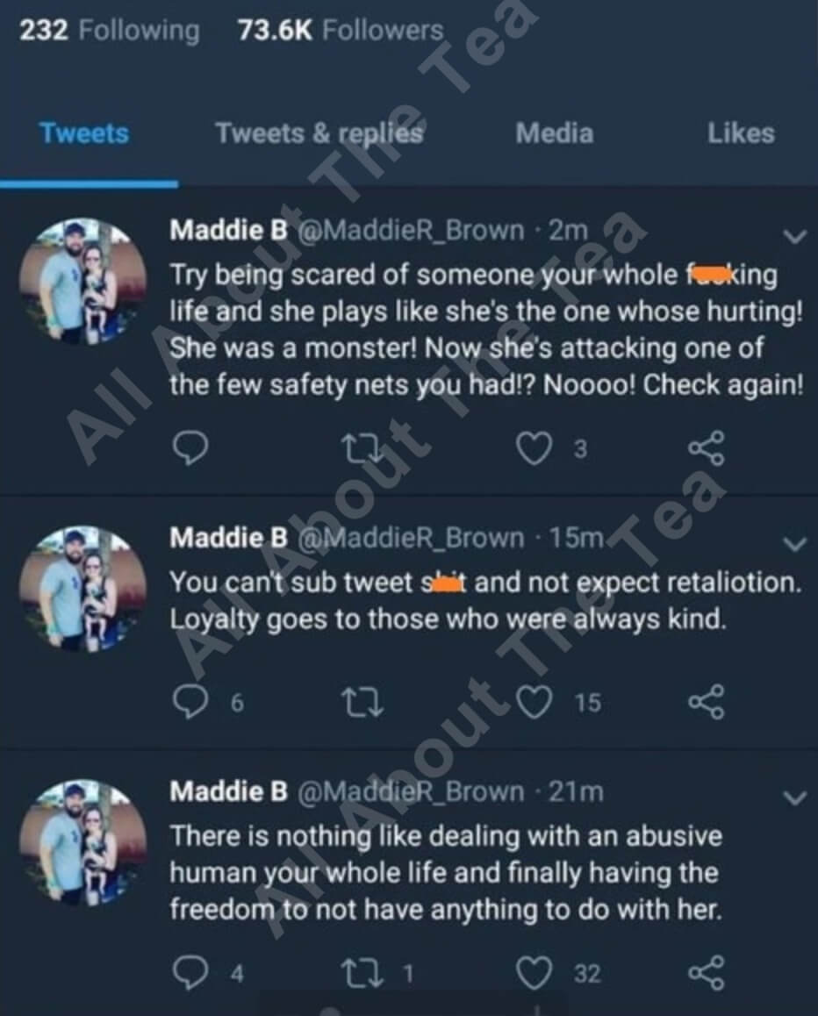Share the 15m-old tweet
The width and height of the screenshot is (818, 1016).
[x=707, y=702]
